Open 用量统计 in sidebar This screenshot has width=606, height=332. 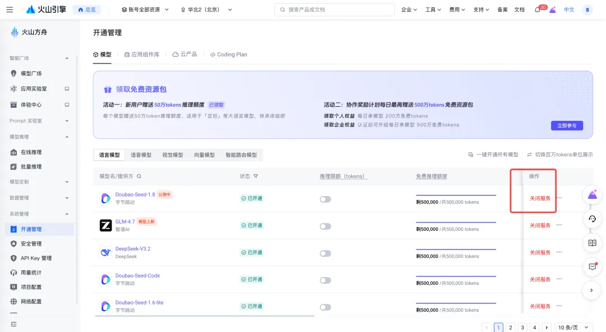[x=31, y=272]
